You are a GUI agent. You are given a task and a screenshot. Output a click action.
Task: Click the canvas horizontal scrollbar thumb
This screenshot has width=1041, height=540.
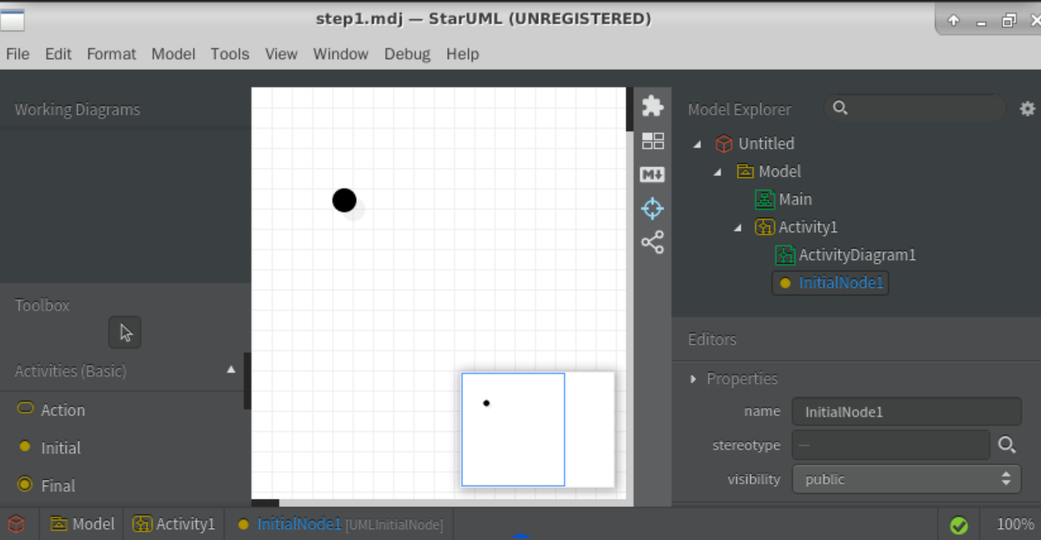(265, 503)
